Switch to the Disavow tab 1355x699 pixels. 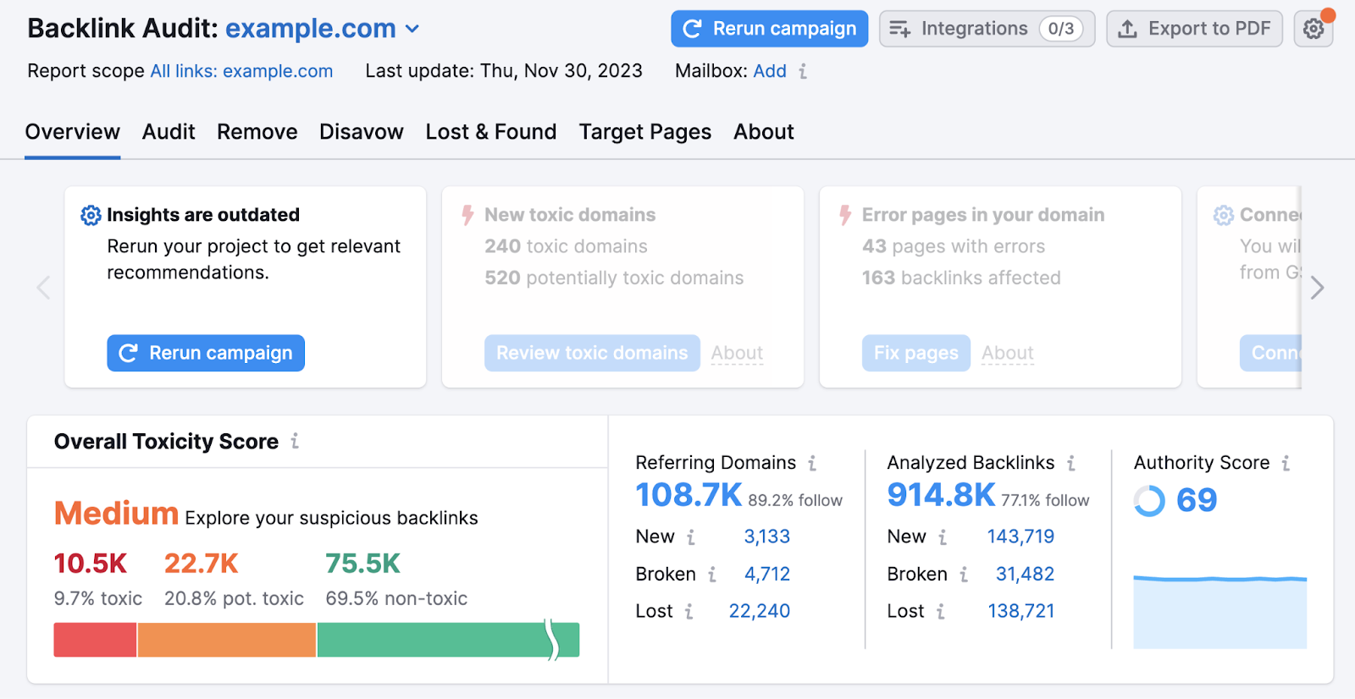(x=361, y=132)
